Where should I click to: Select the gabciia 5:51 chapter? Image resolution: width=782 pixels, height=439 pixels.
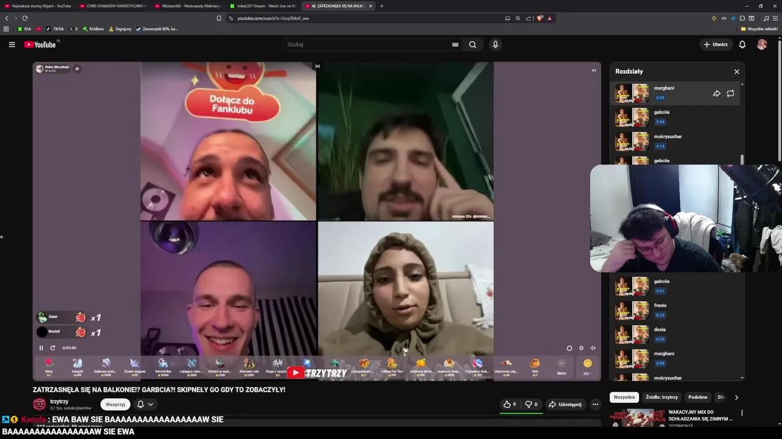(676, 286)
